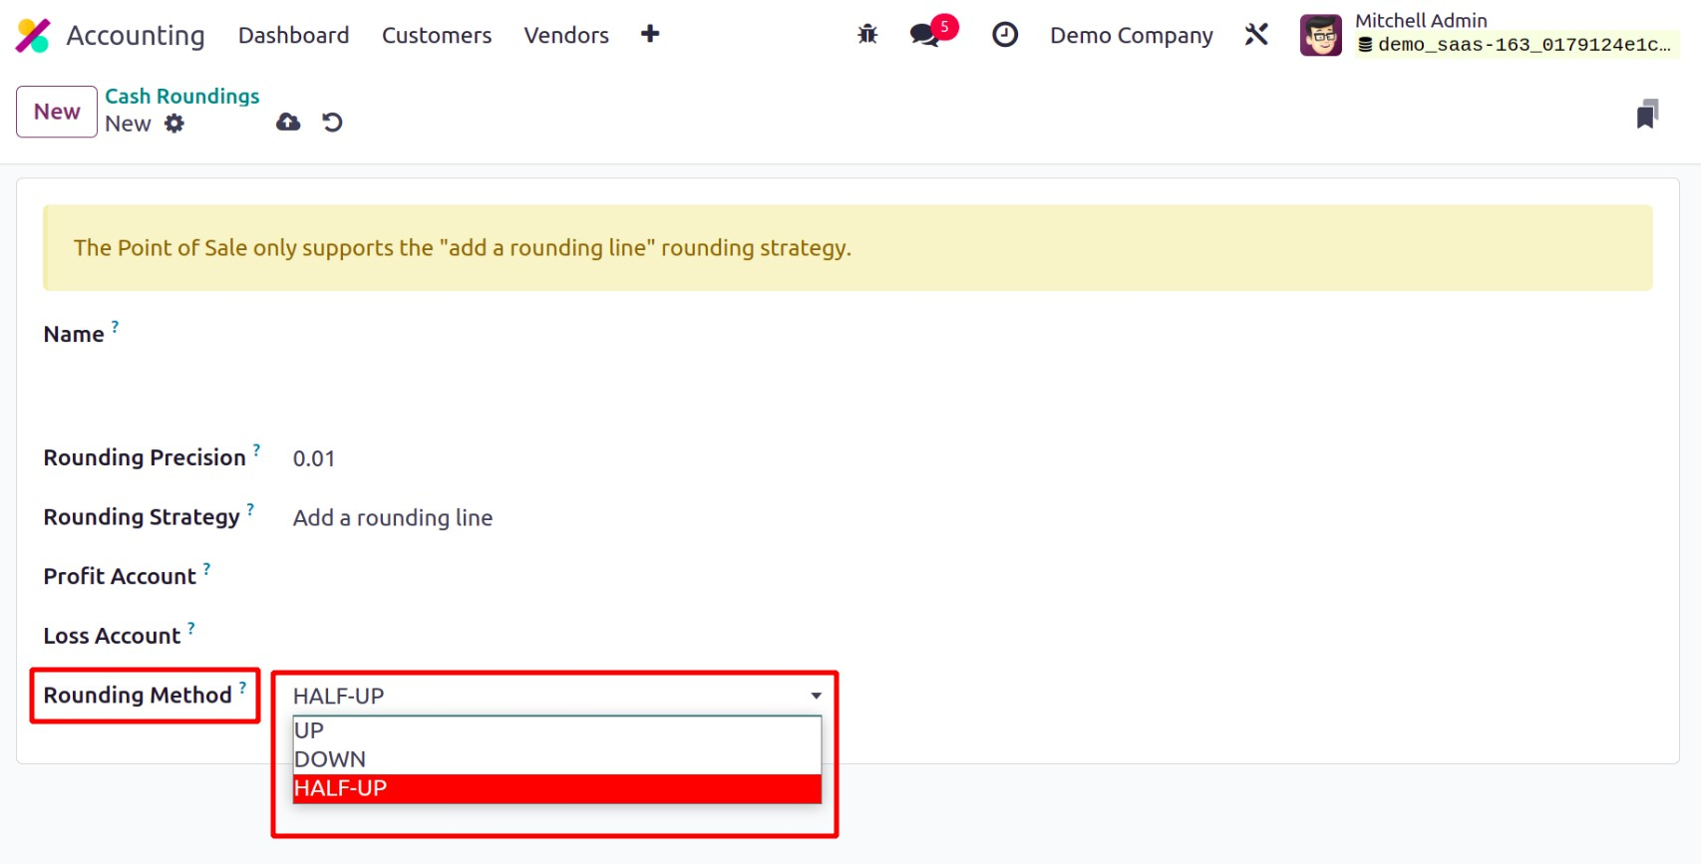Open the Customers menu
The height and width of the screenshot is (864, 1701).
[x=437, y=35]
